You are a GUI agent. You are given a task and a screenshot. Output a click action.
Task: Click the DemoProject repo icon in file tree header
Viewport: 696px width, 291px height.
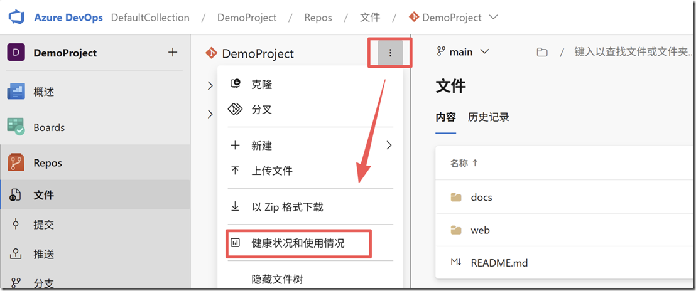(x=211, y=53)
